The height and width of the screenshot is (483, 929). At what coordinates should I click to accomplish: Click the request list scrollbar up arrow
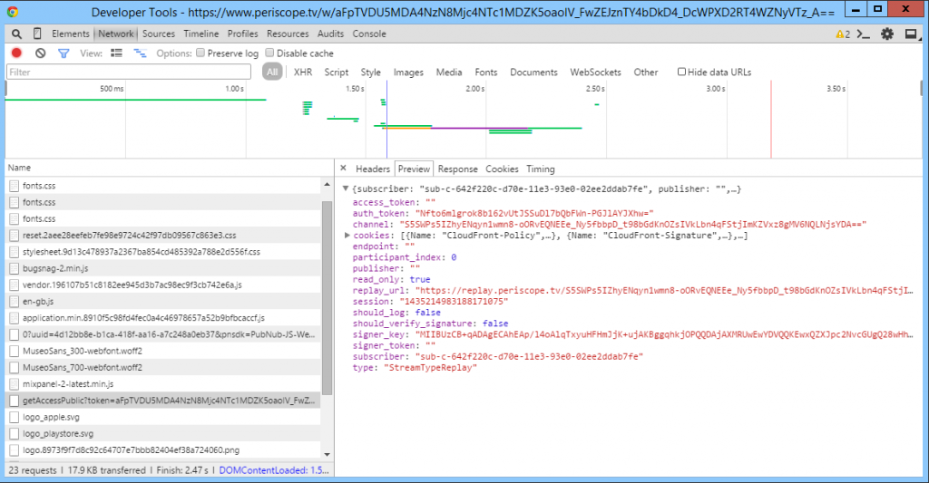click(x=327, y=185)
